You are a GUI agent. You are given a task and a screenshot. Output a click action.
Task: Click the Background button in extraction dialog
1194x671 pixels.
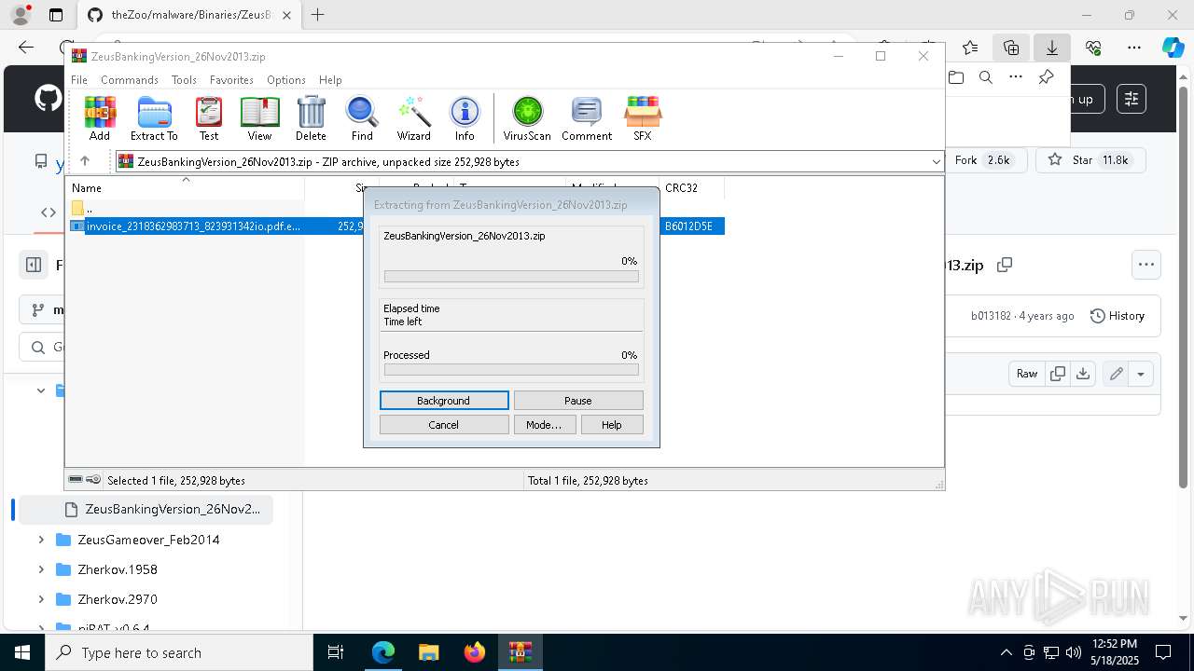coord(444,401)
